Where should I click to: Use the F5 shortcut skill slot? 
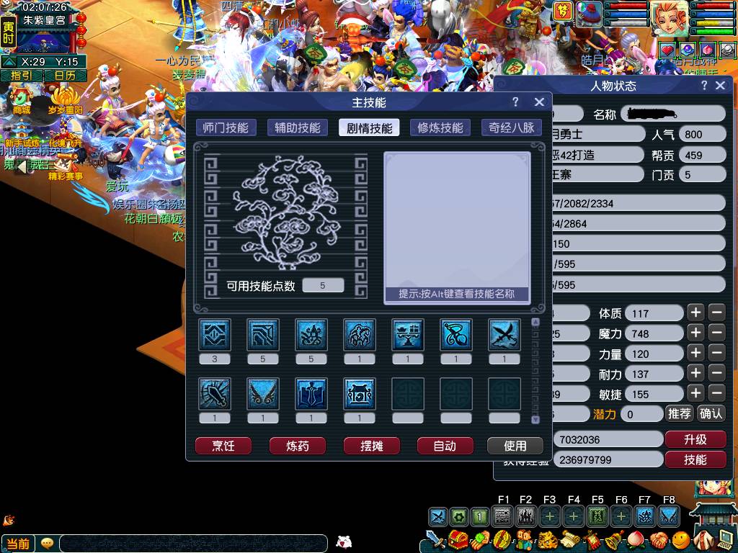pos(597,517)
